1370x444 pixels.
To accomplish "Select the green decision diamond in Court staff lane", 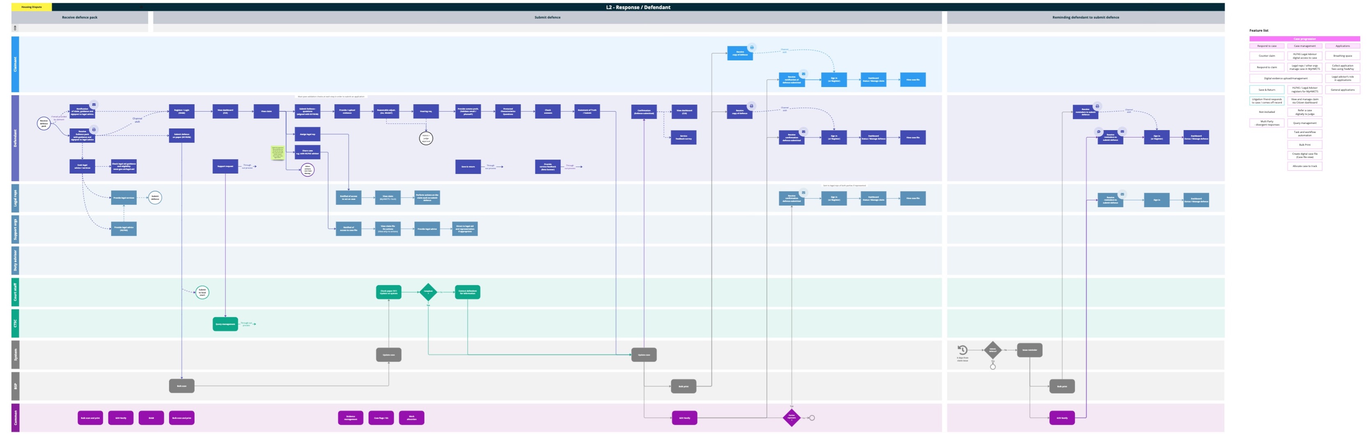I will (x=428, y=291).
